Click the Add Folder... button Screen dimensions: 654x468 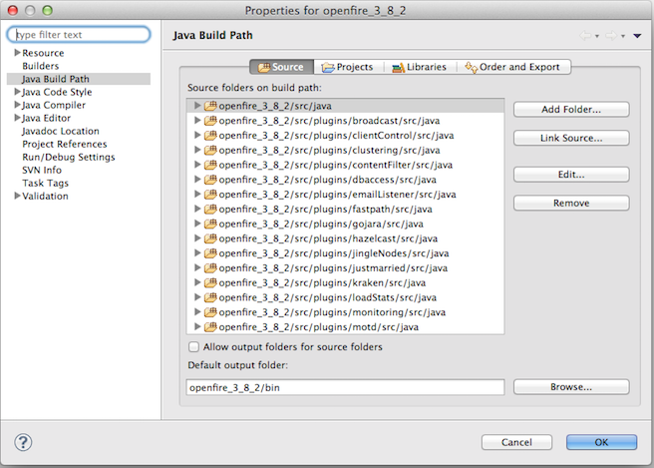click(x=571, y=110)
